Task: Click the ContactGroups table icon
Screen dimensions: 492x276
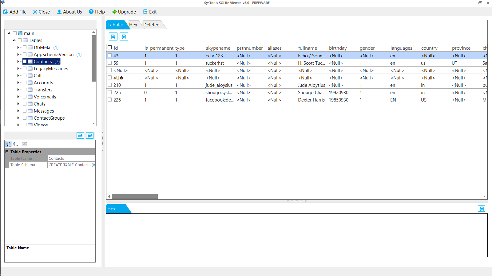Action: point(30,118)
